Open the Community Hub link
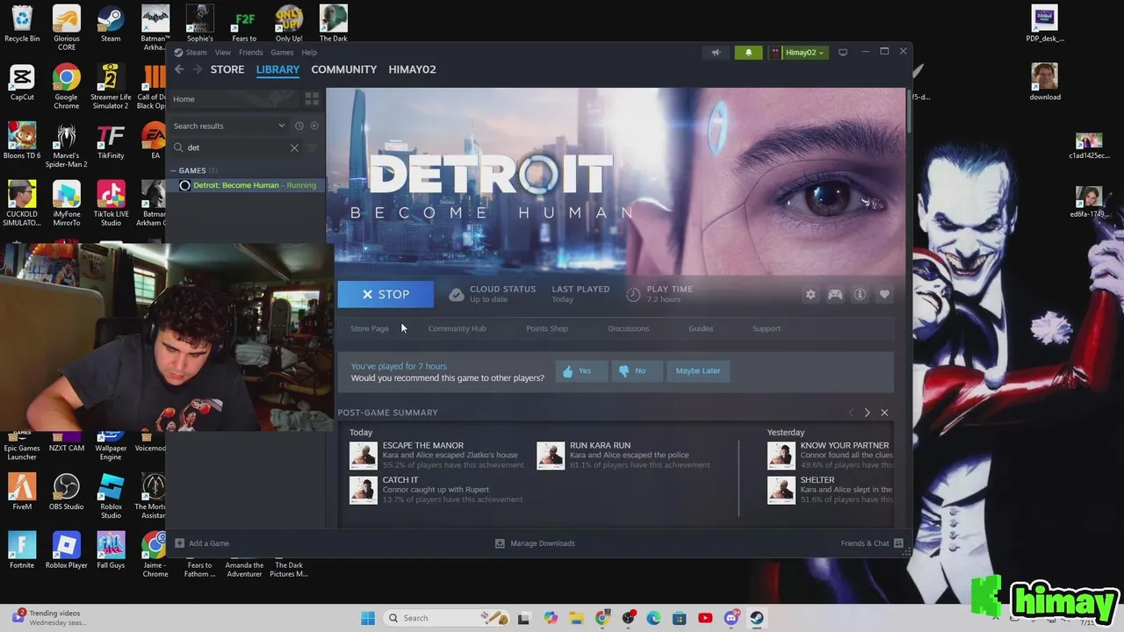This screenshot has height=632, width=1124. point(457,328)
